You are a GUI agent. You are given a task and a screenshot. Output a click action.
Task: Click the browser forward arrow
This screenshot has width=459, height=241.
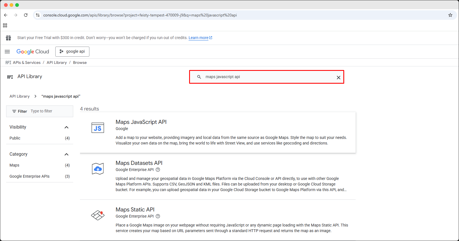click(16, 15)
